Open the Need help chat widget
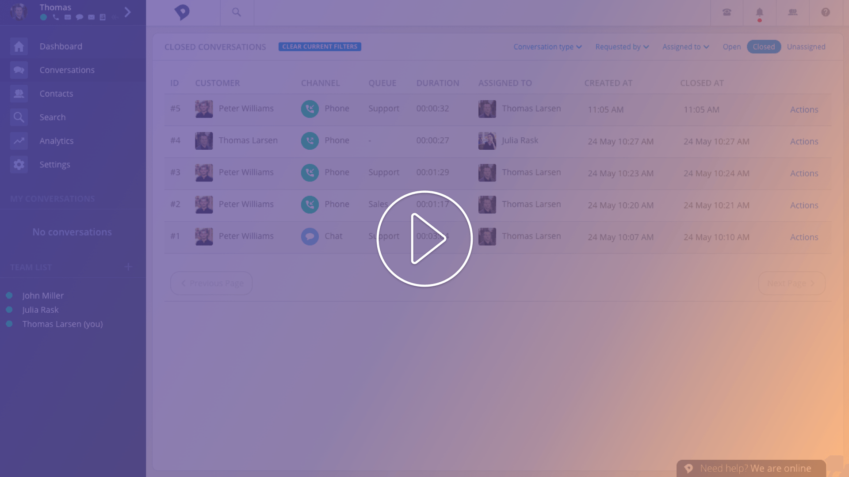 pyautogui.click(x=751, y=468)
